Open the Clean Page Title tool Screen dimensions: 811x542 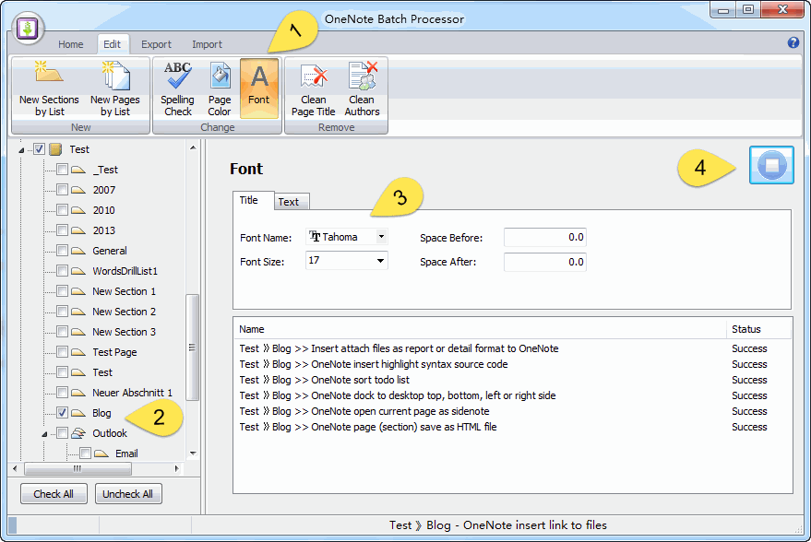click(314, 88)
